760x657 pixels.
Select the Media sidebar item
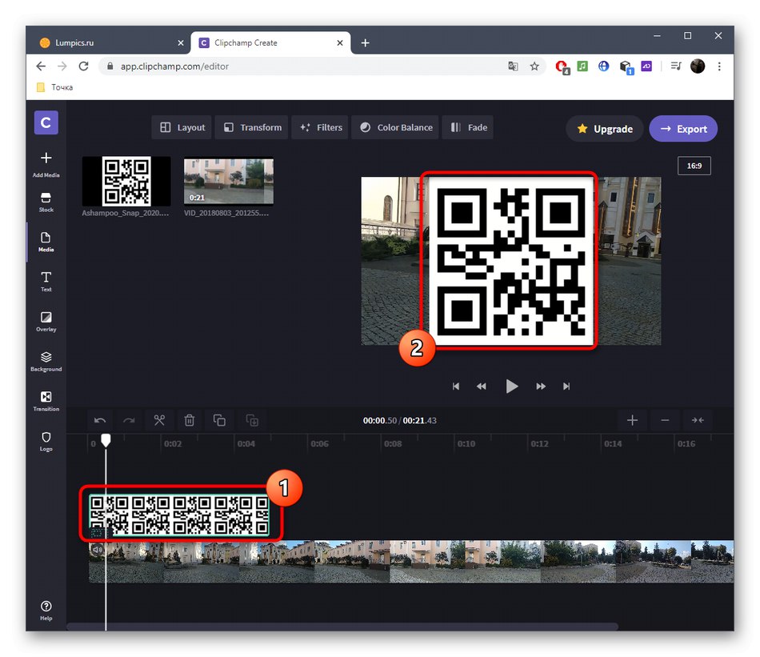[46, 242]
